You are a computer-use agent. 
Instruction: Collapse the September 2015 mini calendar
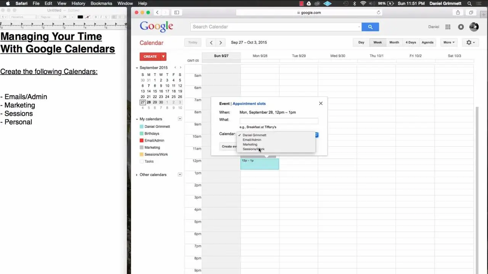point(137,68)
